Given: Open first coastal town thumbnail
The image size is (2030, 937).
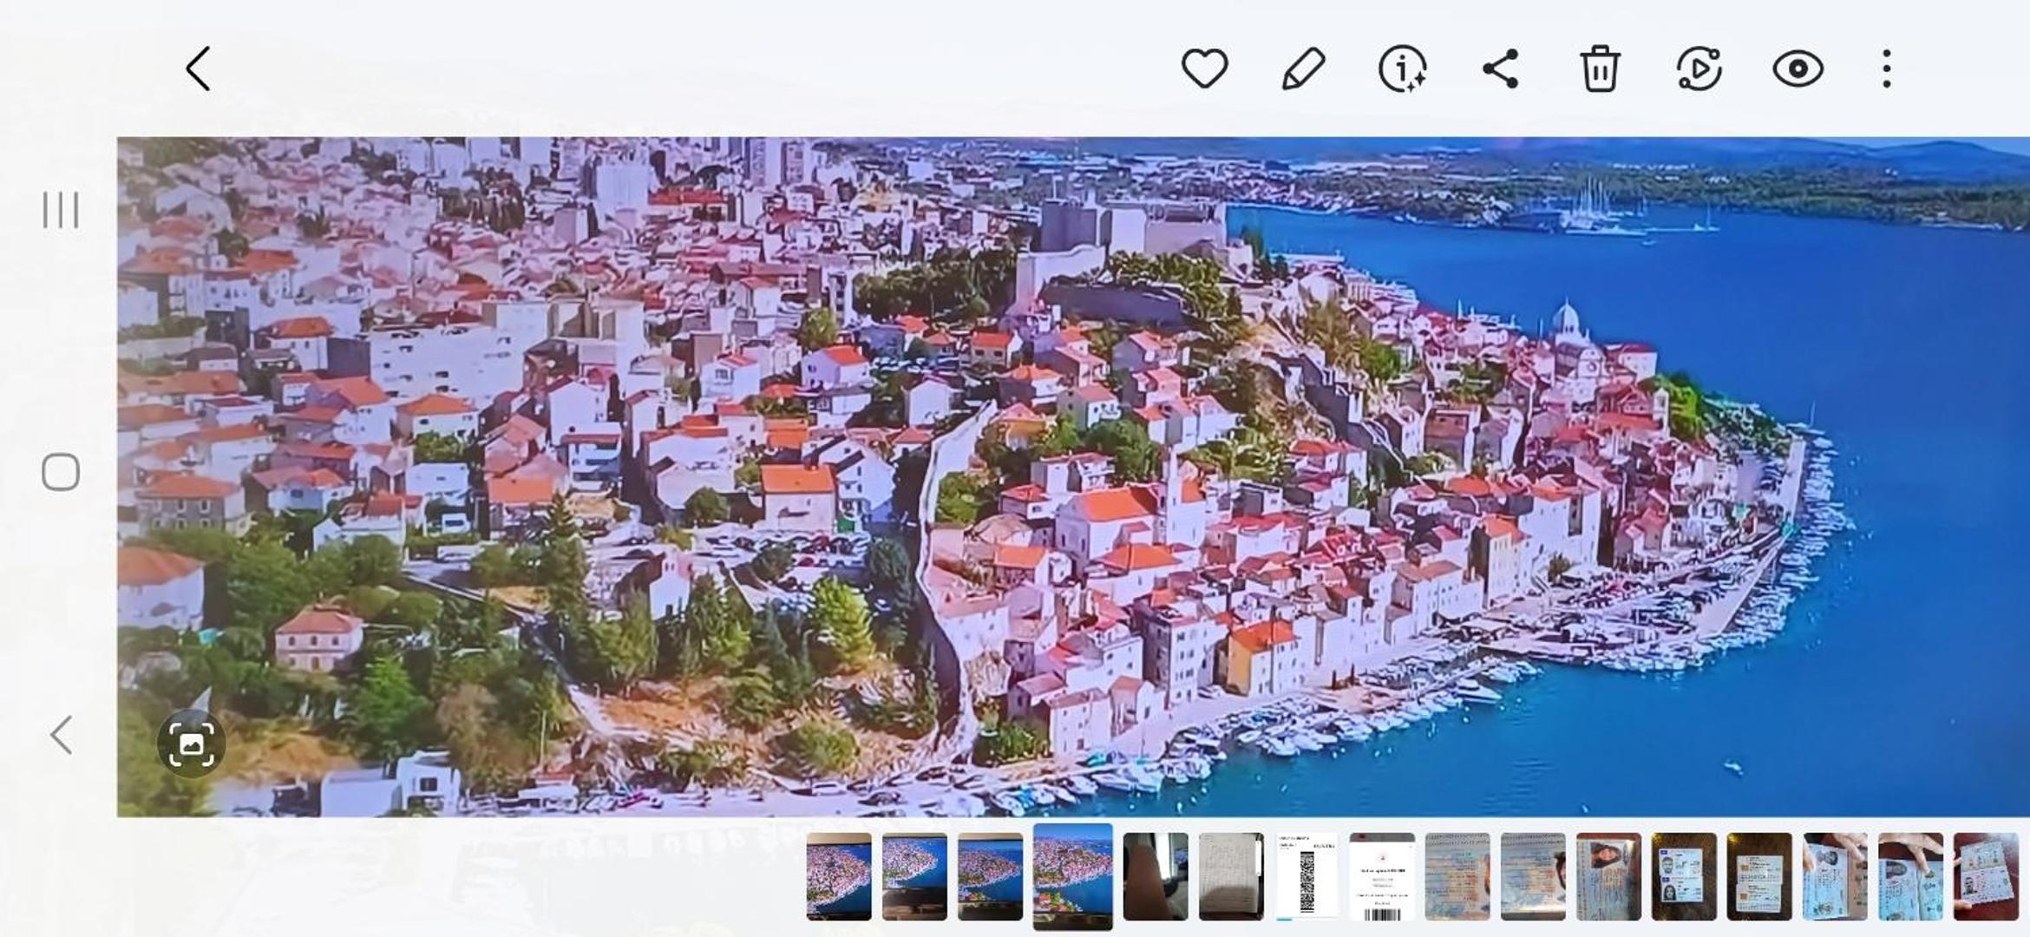Looking at the screenshot, I should point(839,876).
